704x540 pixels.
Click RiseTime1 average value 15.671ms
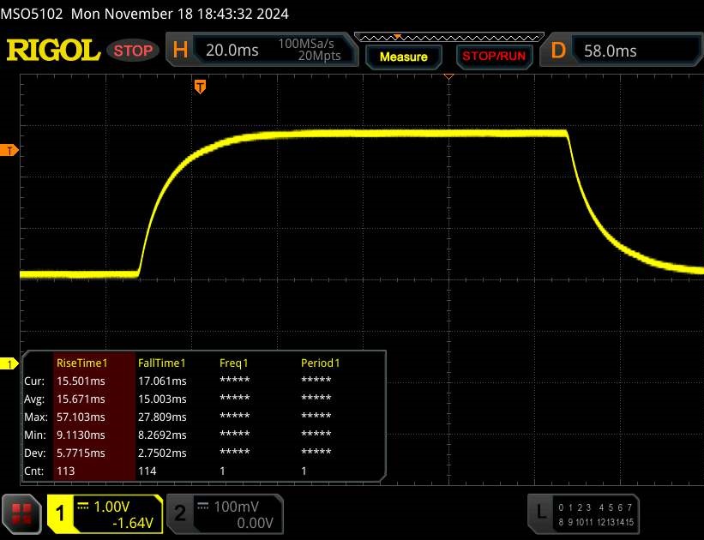click(x=81, y=399)
